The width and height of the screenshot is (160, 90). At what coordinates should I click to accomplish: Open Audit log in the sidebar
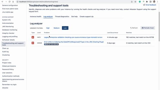[5, 52]
